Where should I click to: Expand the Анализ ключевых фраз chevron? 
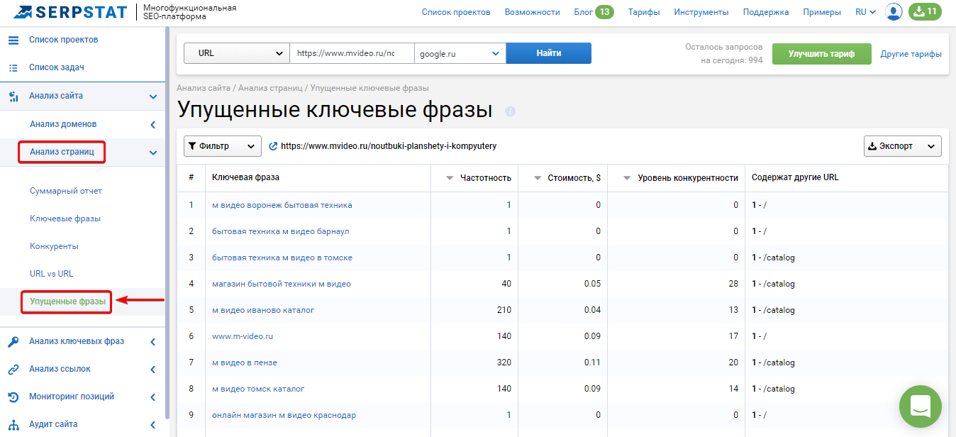pos(152,342)
